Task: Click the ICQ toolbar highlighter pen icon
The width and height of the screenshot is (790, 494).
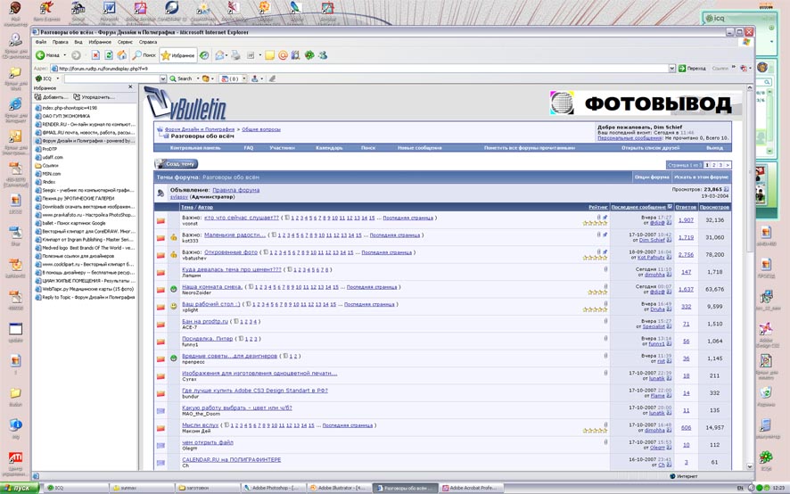Action: coord(272,78)
